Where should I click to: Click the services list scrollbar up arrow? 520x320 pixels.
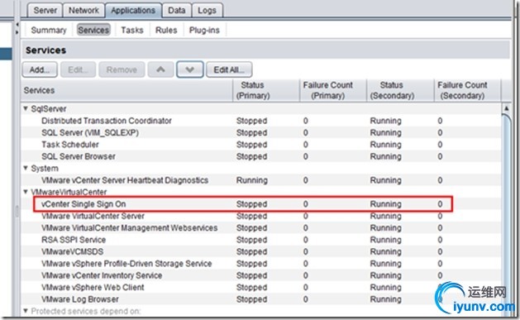507,108
